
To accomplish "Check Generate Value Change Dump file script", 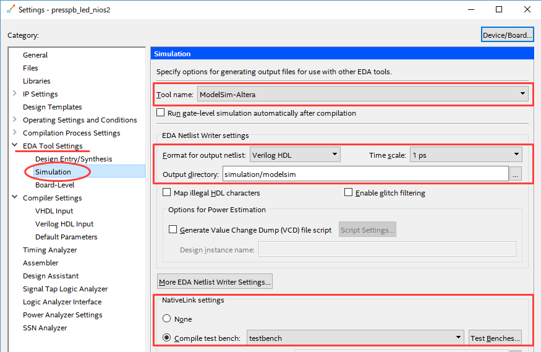I will coord(173,230).
